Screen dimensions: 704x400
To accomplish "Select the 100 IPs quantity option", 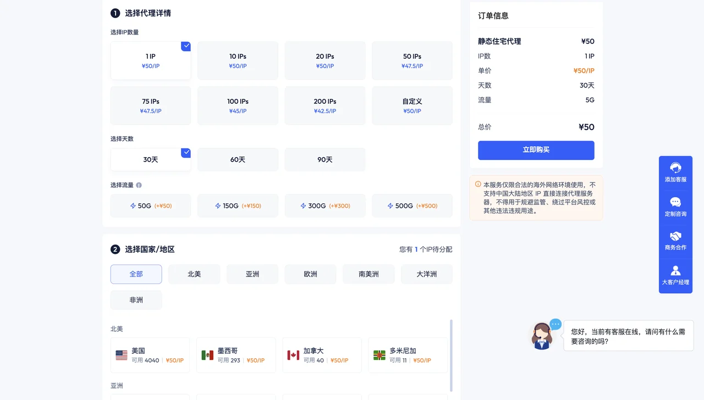I will (238, 105).
